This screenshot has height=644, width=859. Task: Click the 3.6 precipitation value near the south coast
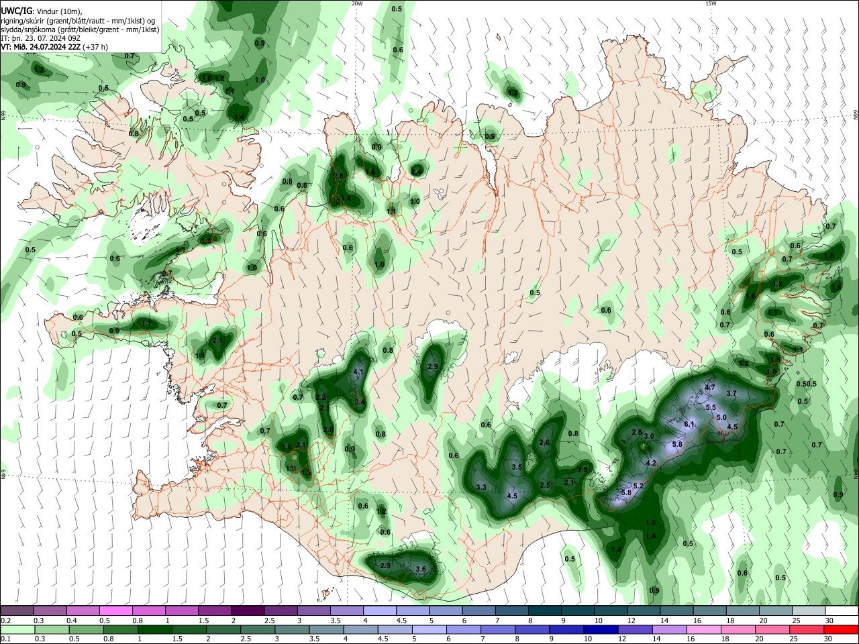pyautogui.click(x=421, y=570)
